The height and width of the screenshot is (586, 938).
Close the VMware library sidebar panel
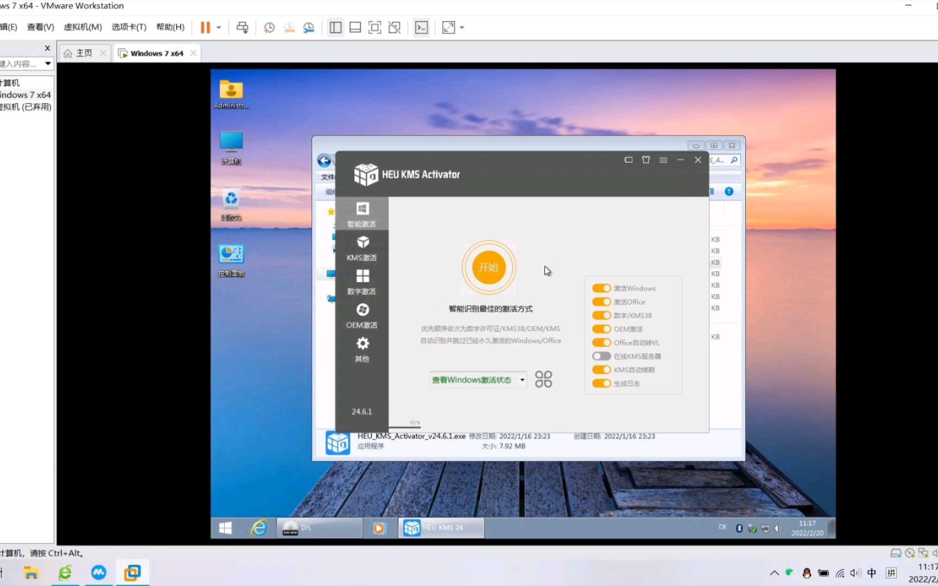[47, 48]
